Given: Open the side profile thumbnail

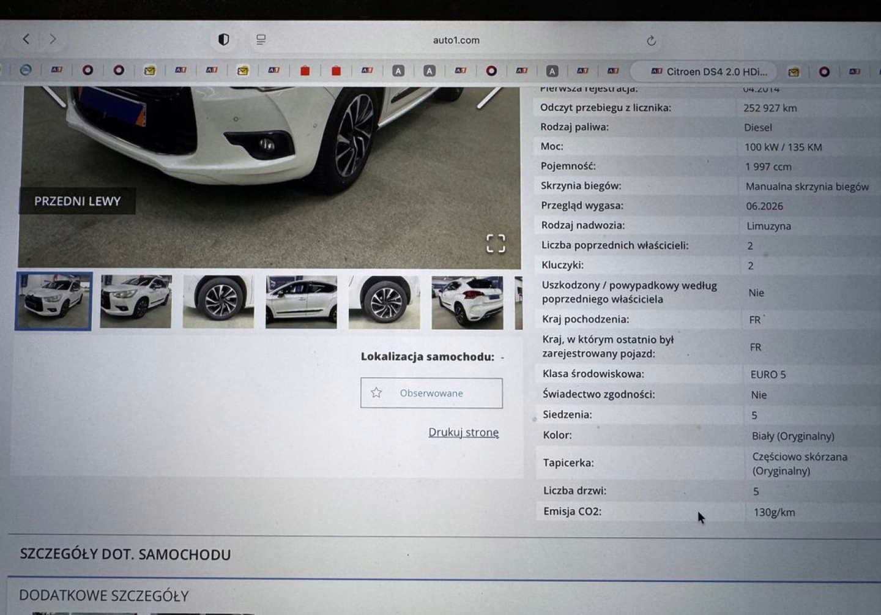Looking at the screenshot, I should [x=301, y=302].
